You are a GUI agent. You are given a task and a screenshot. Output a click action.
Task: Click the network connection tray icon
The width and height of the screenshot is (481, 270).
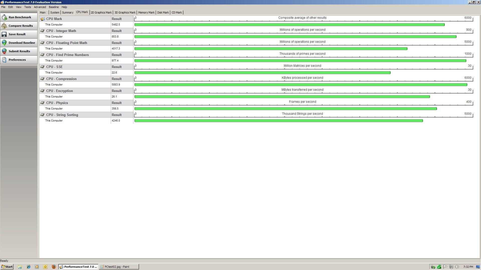(451, 267)
